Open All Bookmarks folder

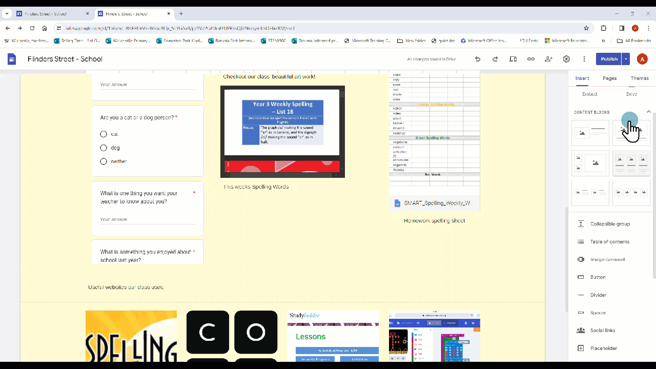tap(634, 40)
